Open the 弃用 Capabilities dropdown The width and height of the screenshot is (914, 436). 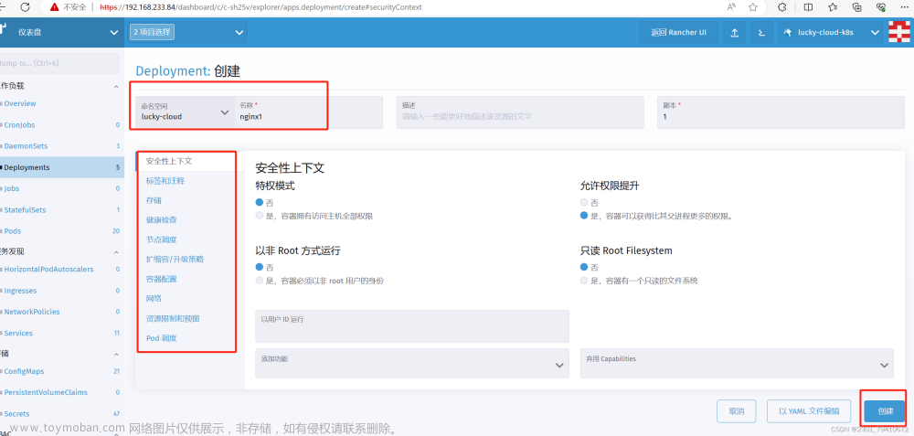[737, 363]
